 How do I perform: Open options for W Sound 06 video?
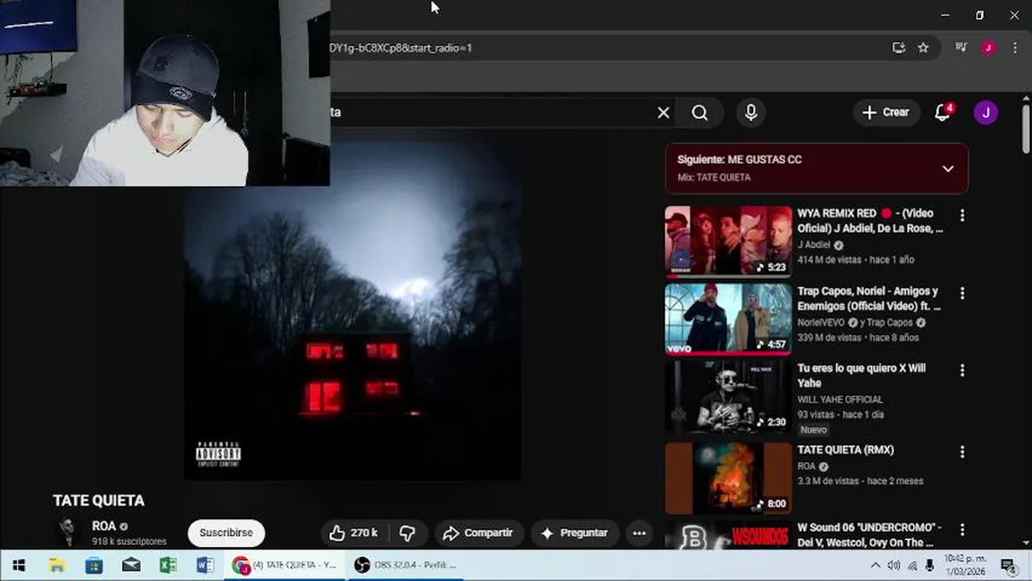pyautogui.click(x=962, y=529)
